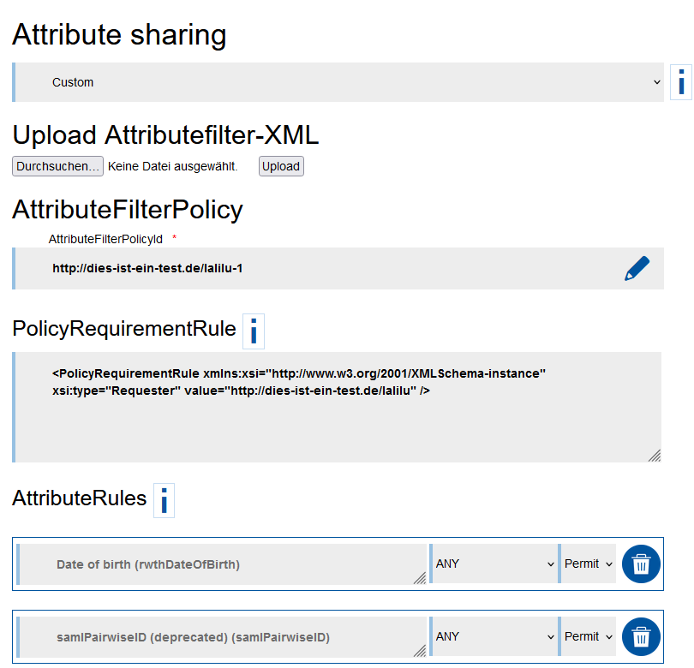This screenshot has height=668, width=694.
Task: Delete Date of birth rule with trash icon
Action: pyautogui.click(x=641, y=564)
